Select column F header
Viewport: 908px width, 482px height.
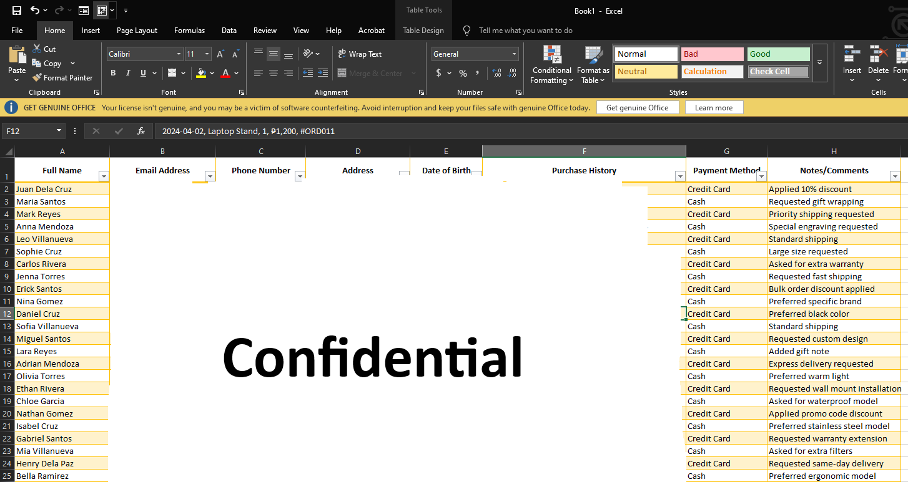[584, 152]
